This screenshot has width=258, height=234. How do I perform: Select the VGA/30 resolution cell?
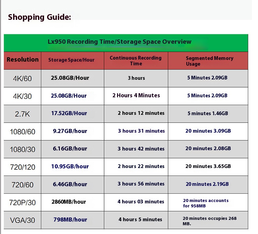[23, 221]
